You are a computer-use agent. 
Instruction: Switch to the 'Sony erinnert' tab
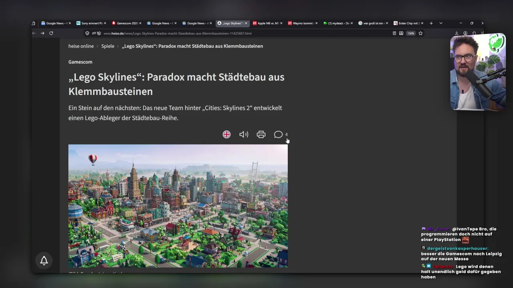click(x=92, y=23)
